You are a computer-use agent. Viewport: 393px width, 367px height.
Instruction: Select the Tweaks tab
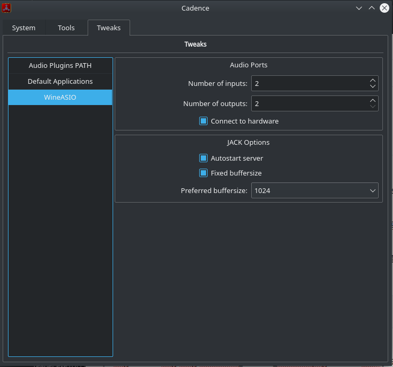pos(109,28)
